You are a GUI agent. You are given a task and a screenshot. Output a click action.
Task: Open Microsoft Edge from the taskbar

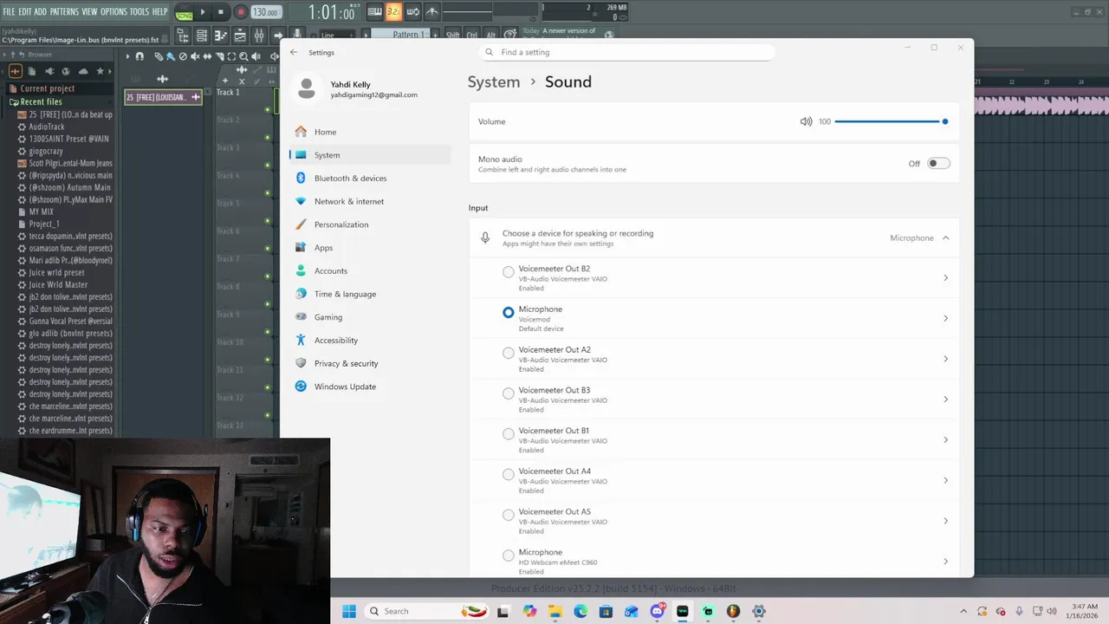tap(580, 611)
